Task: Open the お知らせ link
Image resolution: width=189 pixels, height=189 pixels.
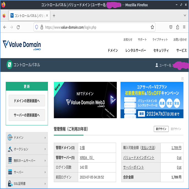Action: [128, 39]
